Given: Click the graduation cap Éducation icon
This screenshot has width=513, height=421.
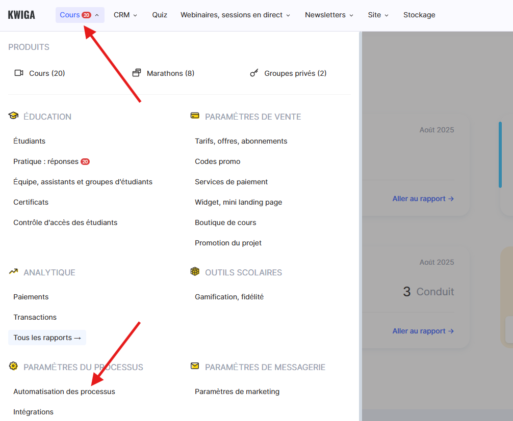Looking at the screenshot, I should [13, 116].
